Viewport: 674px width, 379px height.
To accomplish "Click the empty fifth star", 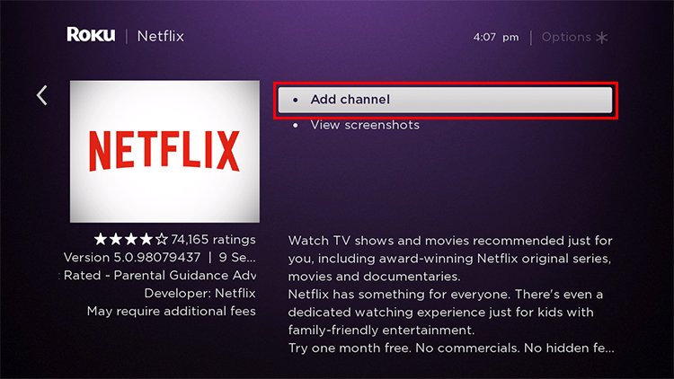I will point(162,239).
